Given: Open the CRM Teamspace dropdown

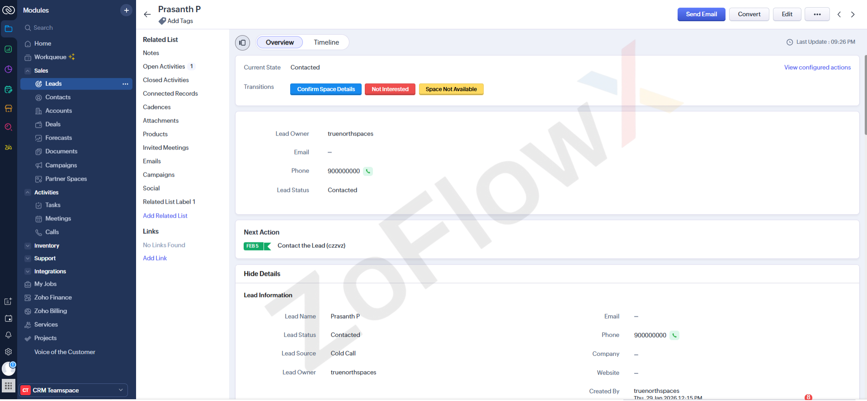Looking at the screenshot, I should click(74, 390).
